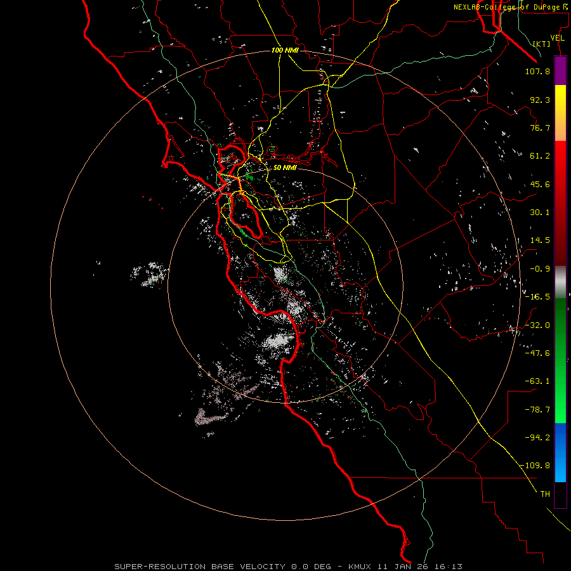Click the NEXLAB-College of DuPage watermark text
Image resolution: width=571 pixels, height=571 pixels.
511,7
